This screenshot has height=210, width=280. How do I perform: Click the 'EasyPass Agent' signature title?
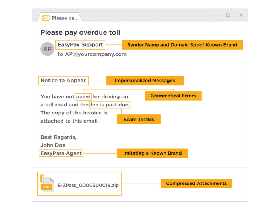(x=61, y=153)
